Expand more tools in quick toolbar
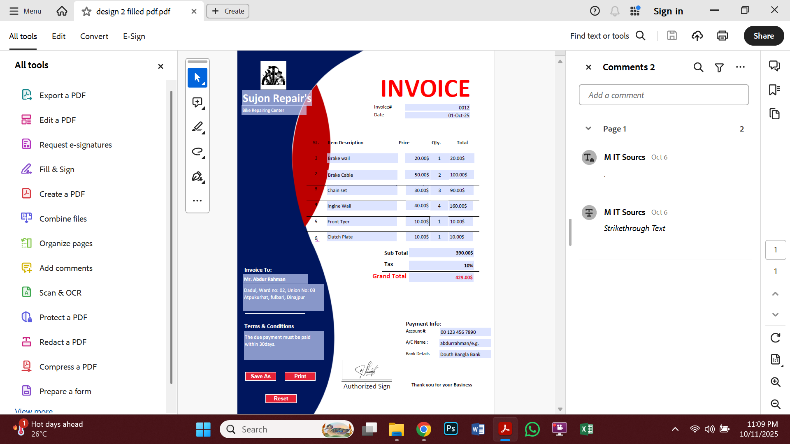 pos(197,201)
